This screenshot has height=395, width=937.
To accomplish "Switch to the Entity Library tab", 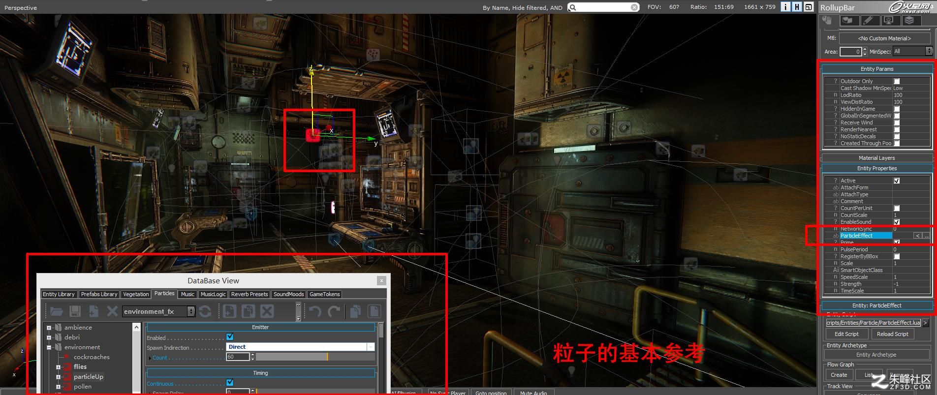I will click(x=59, y=294).
